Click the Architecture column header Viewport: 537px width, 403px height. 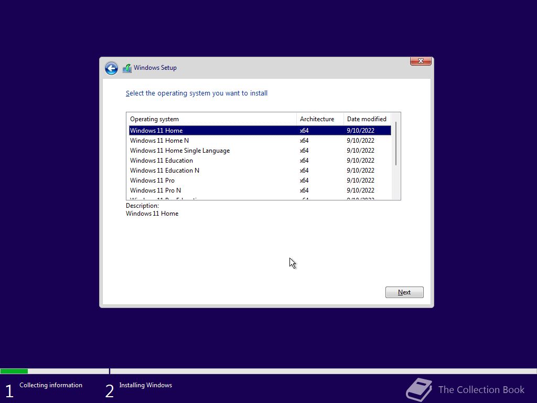(320, 119)
